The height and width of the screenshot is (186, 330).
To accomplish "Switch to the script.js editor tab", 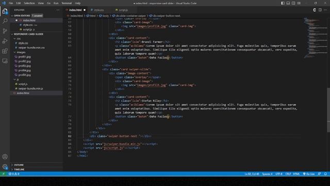I will [x=123, y=10].
